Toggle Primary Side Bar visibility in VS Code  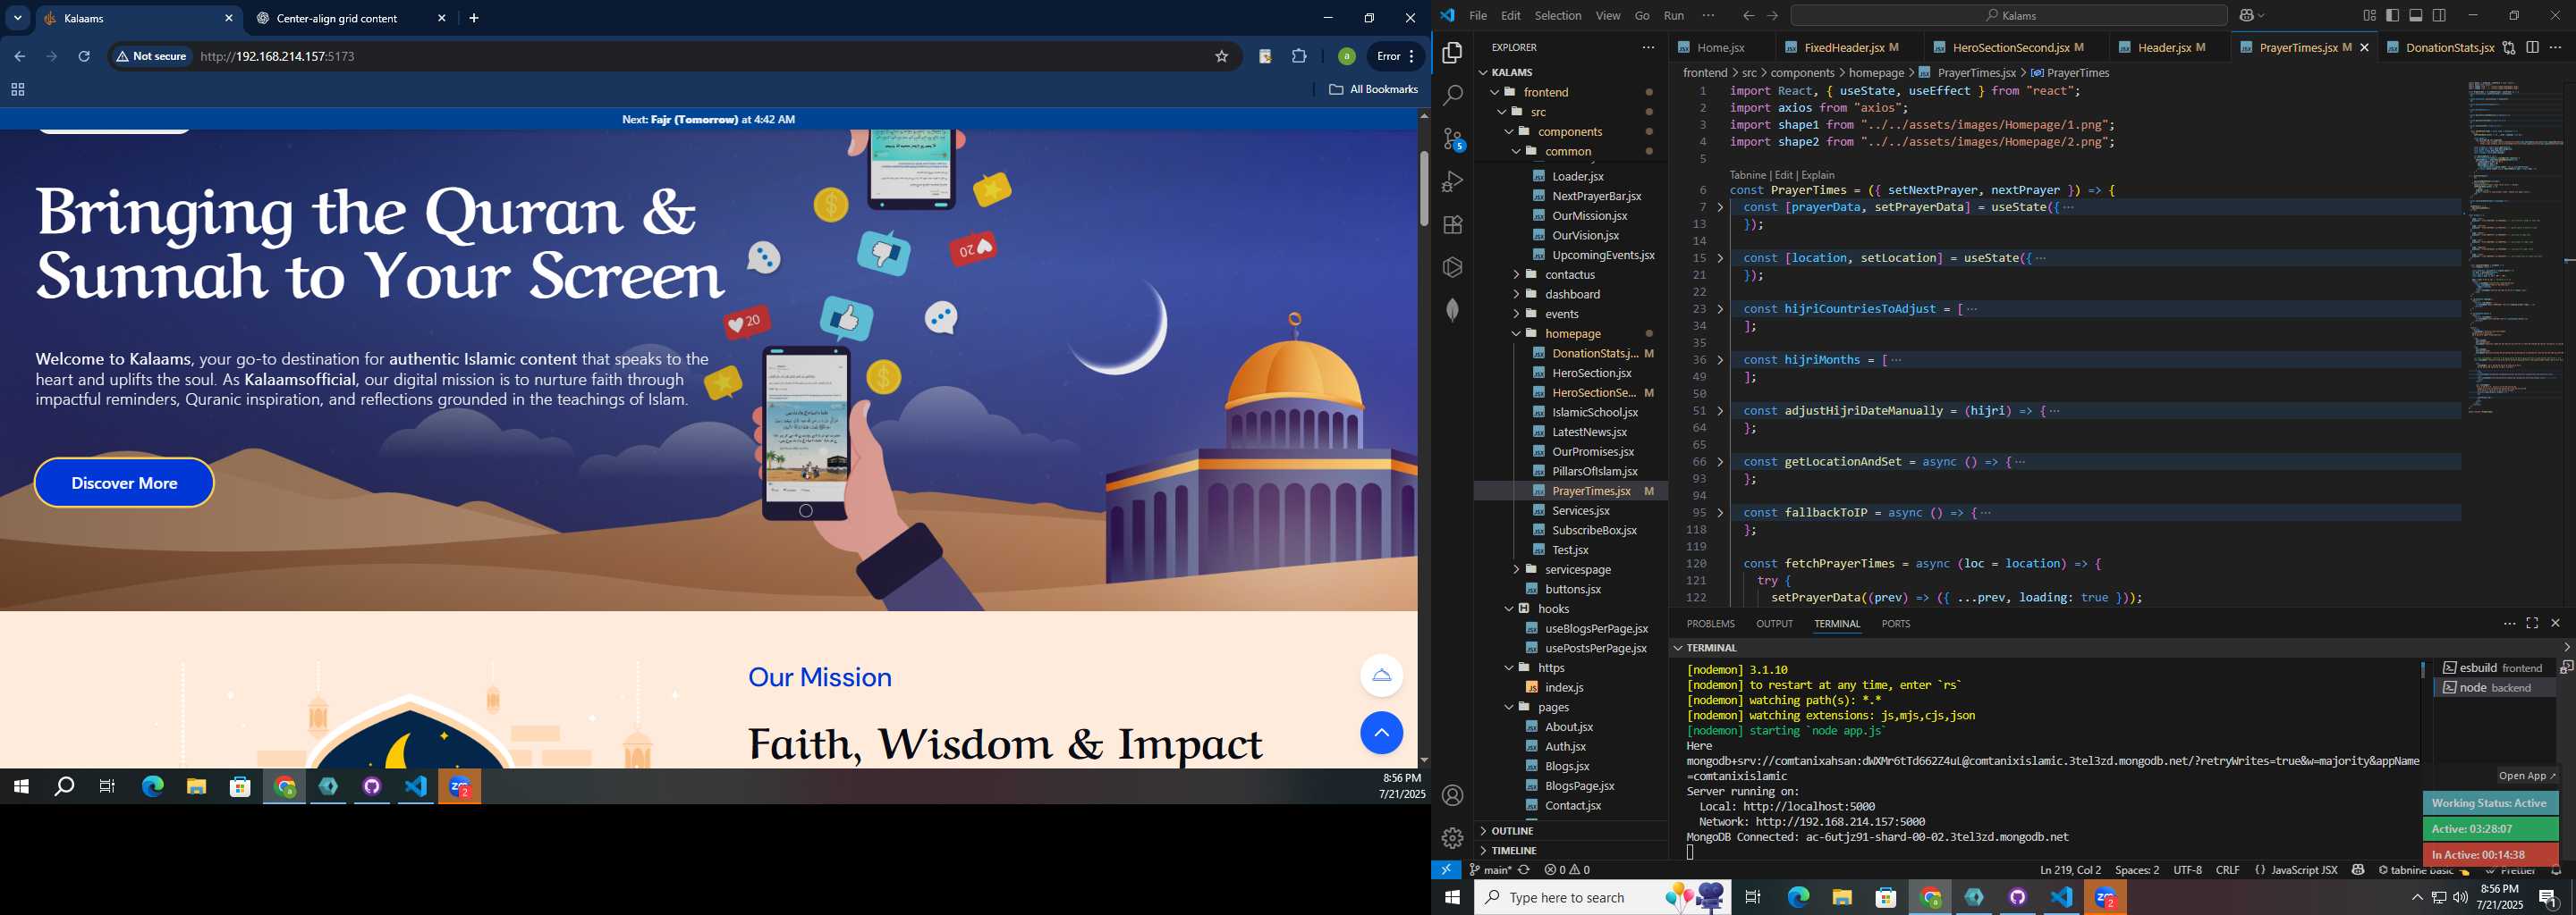pos(2392,16)
